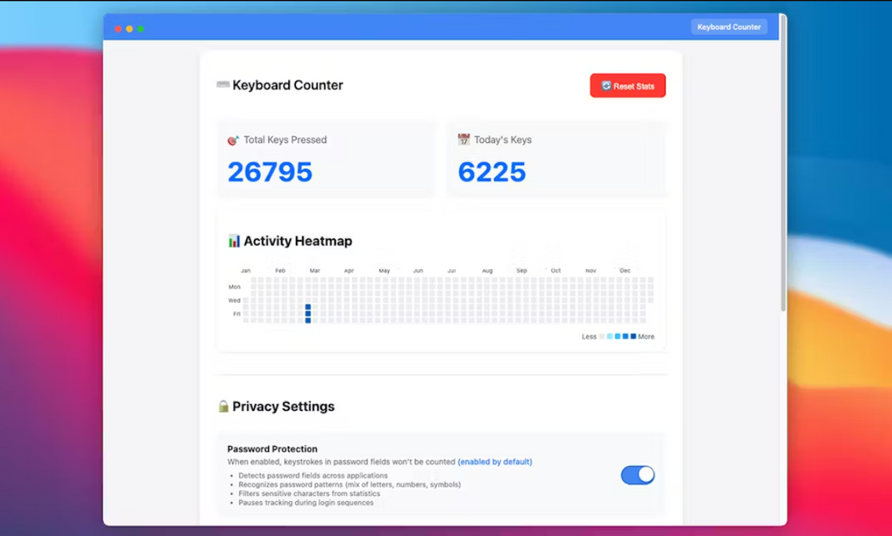Click the padlock icon beside Privacy Settings

coord(223,406)
